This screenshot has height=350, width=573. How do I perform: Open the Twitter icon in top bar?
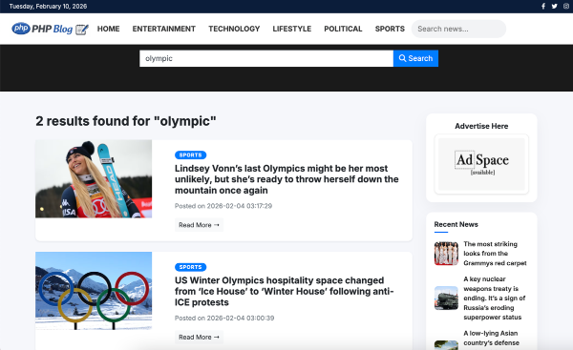554,7
